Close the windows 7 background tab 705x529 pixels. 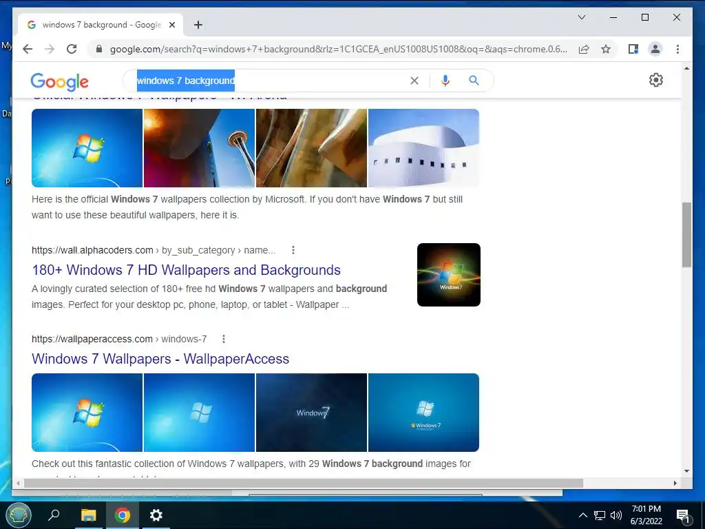[171, 25]
